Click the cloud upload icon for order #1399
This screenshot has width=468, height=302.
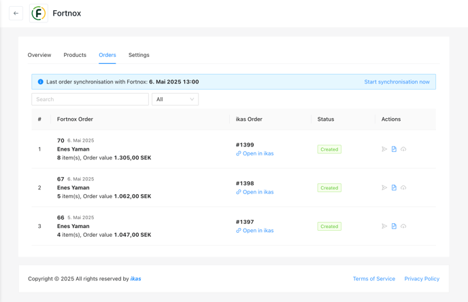403,149
